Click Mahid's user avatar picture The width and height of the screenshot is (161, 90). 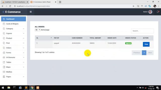(150, 12)
